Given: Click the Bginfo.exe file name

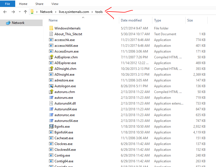Looking at the screenshot, I should (62, 127).
